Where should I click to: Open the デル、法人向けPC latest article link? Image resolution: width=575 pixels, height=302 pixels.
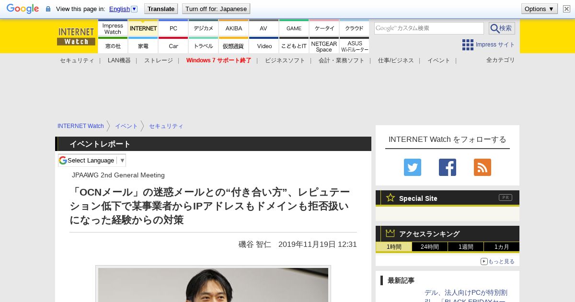466,296
